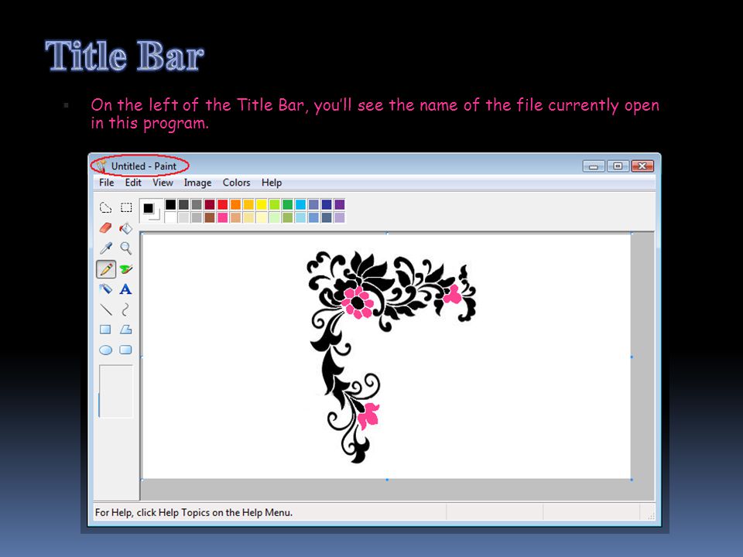This screenshot has width=743, height=557.
Task: Click the "For Help, click Help Topics" status text
Action: pos(193,512)
